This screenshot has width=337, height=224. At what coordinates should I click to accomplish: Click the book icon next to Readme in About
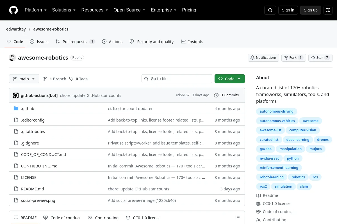point(258,195)
